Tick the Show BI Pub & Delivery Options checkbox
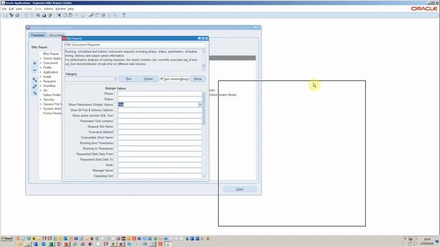The width and height of the screenshot is (440, 247). [x=115, y=110]
